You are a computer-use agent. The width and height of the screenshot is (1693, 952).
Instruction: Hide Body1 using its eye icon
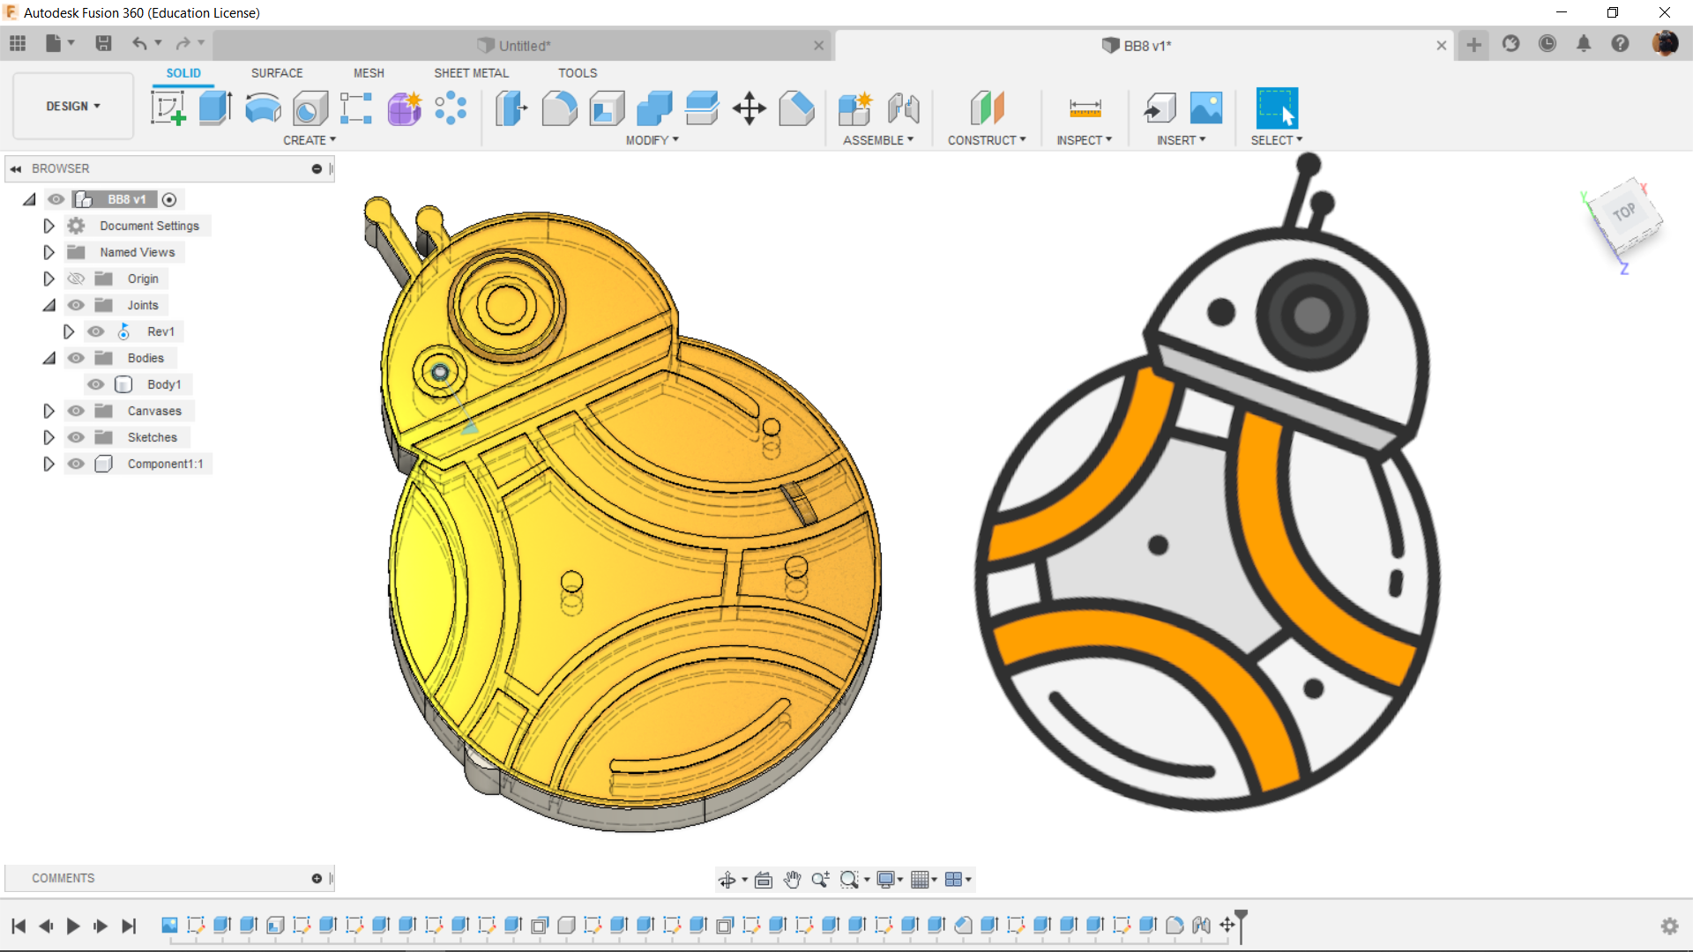96,384
